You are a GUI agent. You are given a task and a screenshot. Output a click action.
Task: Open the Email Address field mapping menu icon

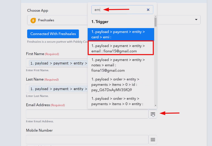click(x=153, y=114)
